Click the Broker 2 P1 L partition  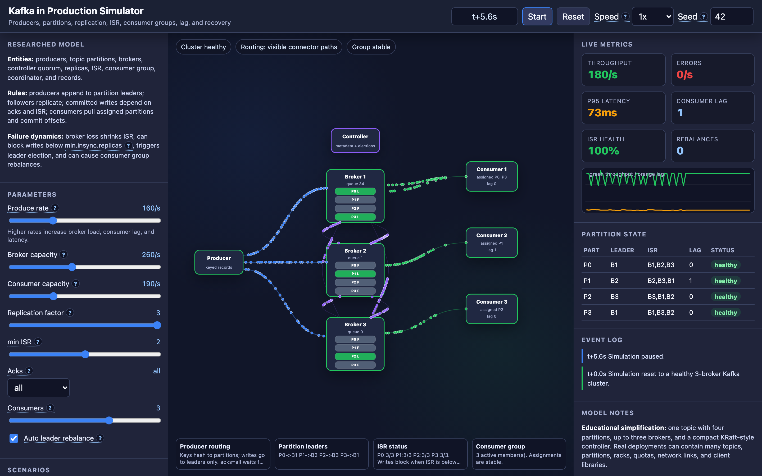click(x=355, y=274)
